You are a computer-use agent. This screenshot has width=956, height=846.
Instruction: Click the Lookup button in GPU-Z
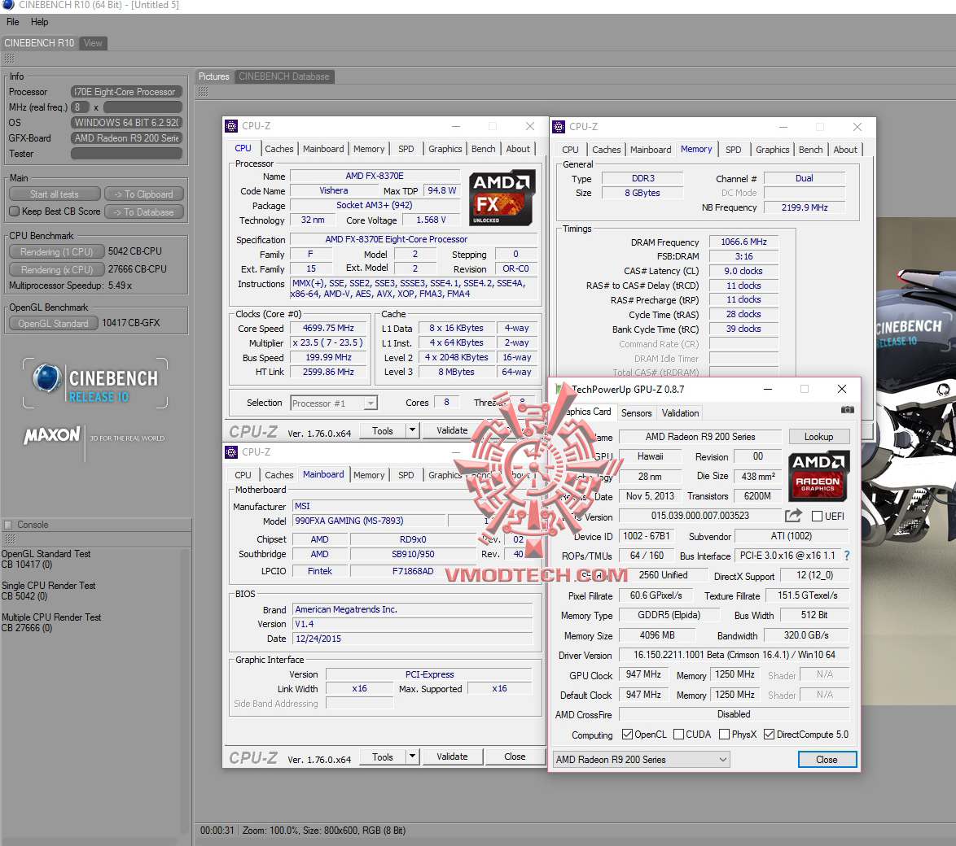click(x=818, y=437)
